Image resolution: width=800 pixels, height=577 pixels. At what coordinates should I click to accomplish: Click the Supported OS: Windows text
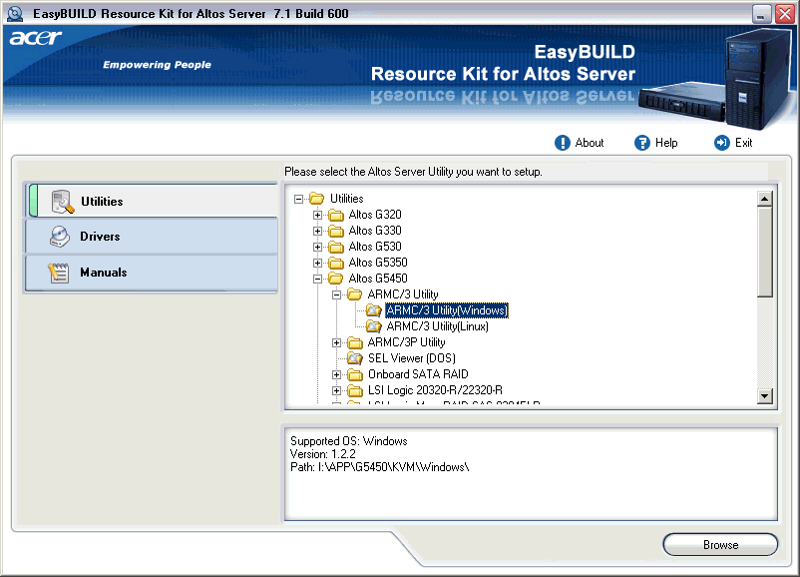pyautogui.click(x=349, y=441)
